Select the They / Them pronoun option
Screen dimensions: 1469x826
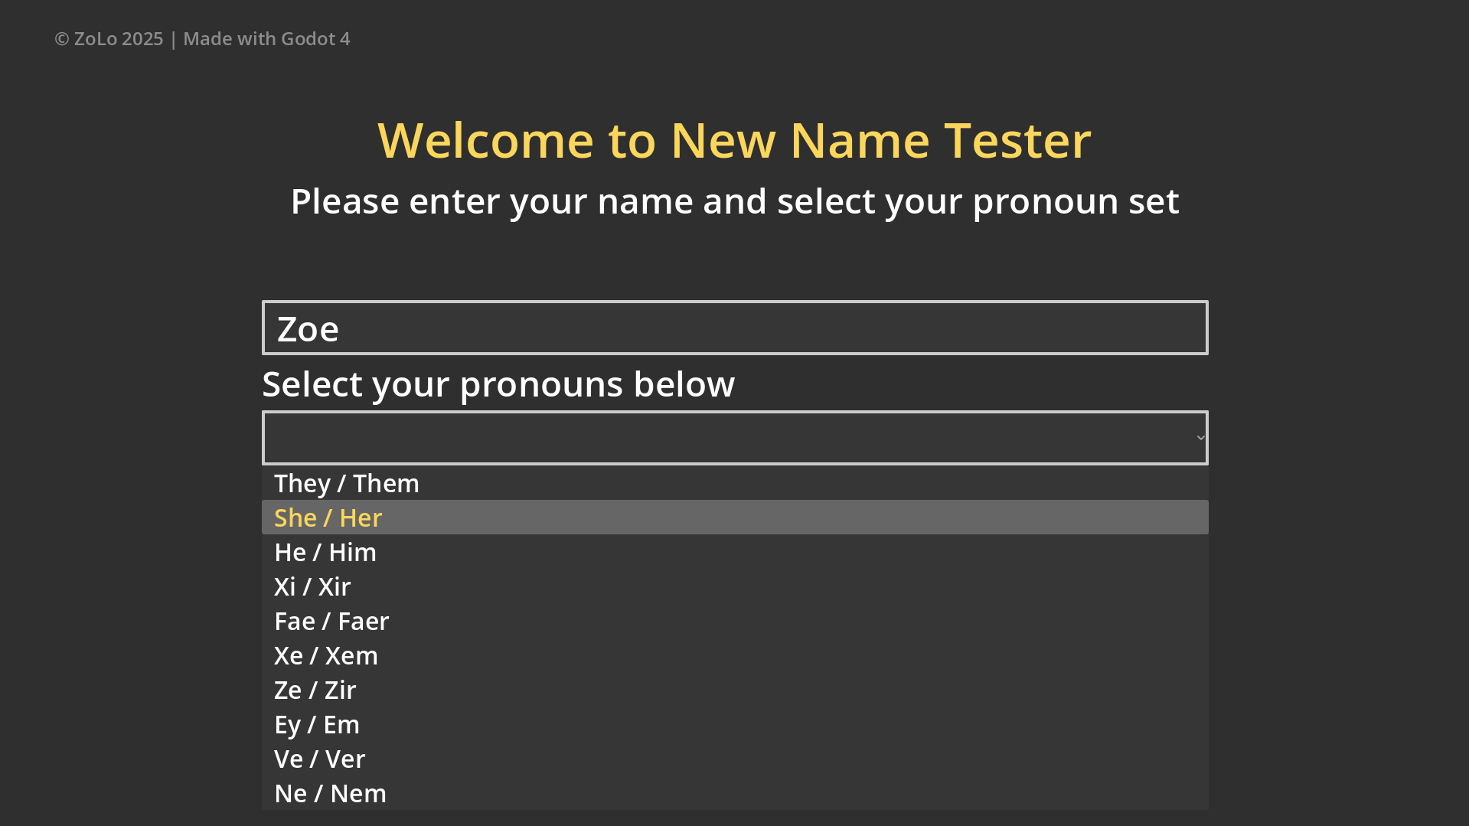(x=346, y=483)
